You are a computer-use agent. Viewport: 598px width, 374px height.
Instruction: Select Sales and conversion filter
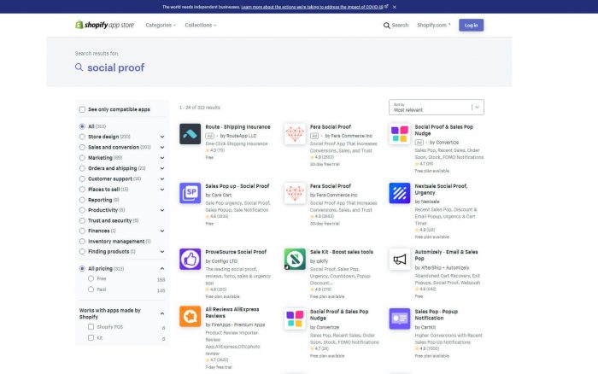tap(82, 147)
